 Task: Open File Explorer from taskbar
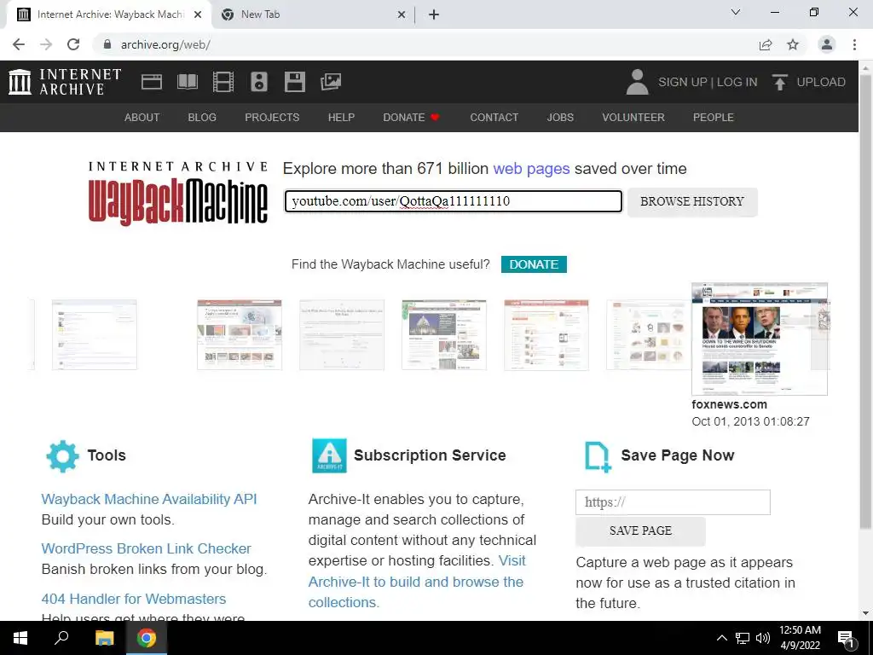104,638
